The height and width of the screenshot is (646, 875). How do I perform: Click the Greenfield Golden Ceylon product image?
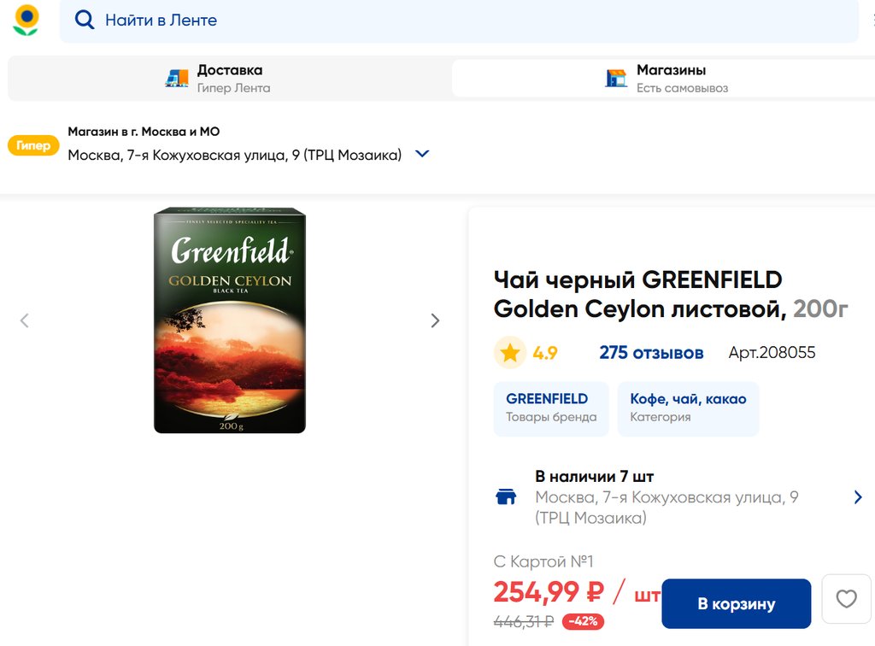[x=230, y=320]
